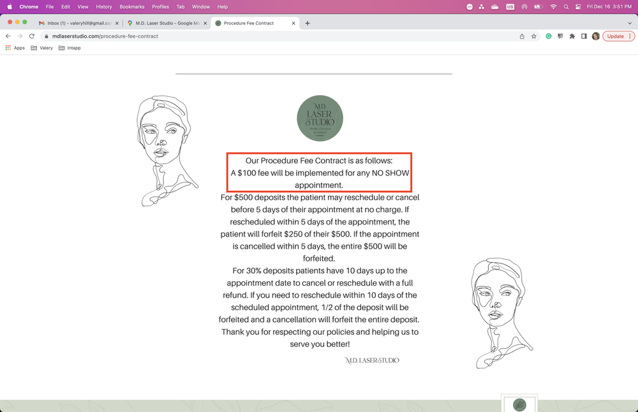Bookmark this page with the star icon
The image size is (638, 412).
(534, 36)
